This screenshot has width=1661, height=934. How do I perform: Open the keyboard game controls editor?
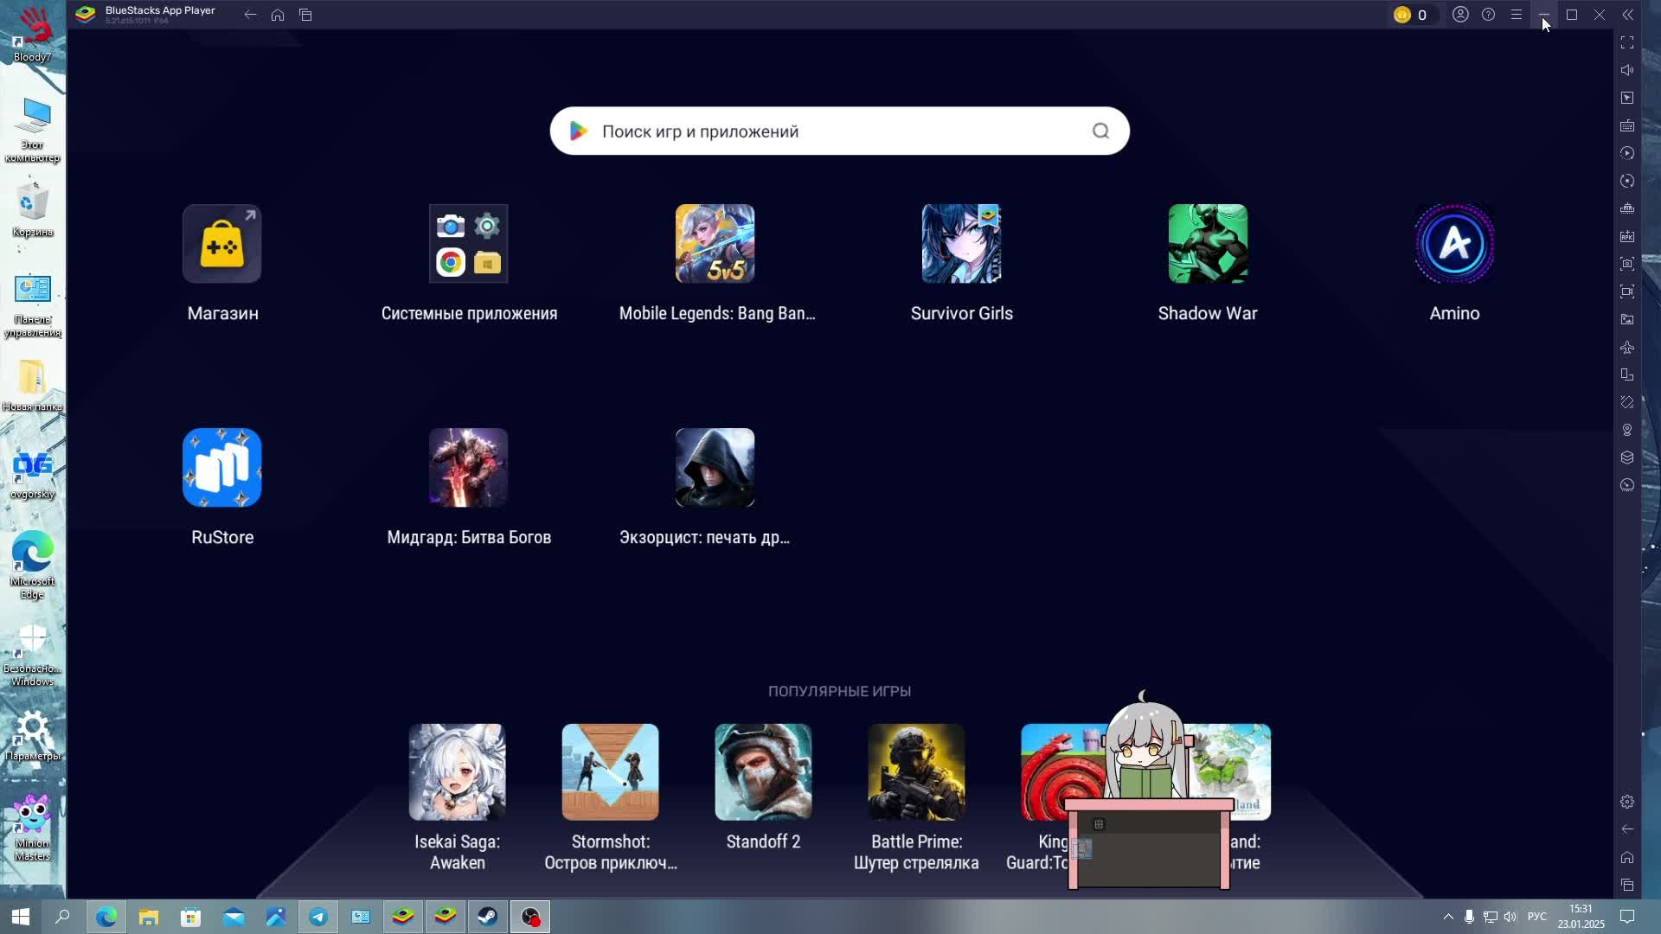(1627, 125)
